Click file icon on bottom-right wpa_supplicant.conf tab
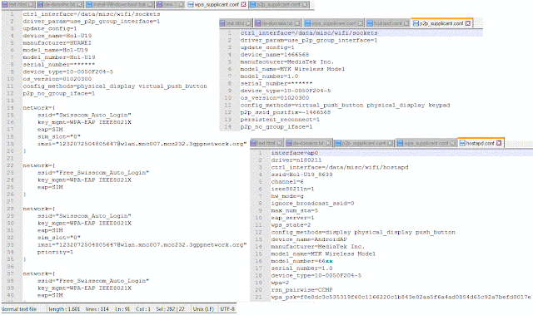The image size is (533, 315). [400, 143]
